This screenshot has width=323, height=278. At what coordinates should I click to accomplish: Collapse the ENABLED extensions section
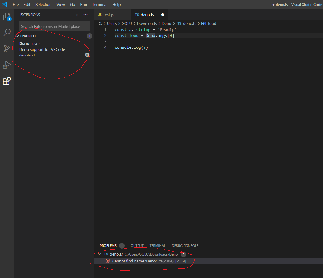pyautogui.click(x=17, y=36)
